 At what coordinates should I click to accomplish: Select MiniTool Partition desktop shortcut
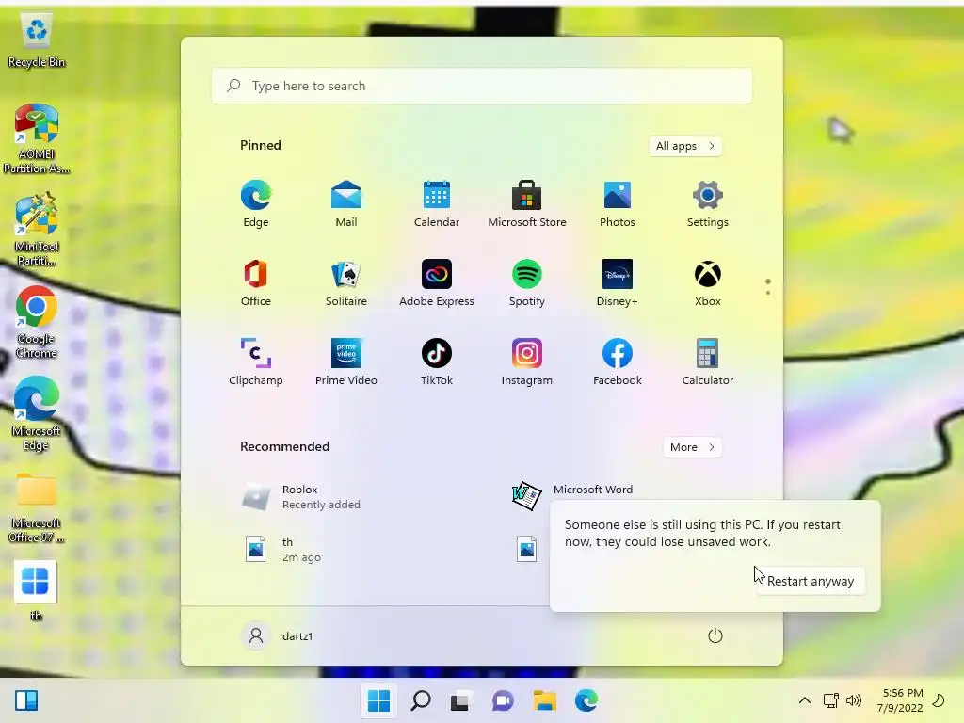(37, 229)
